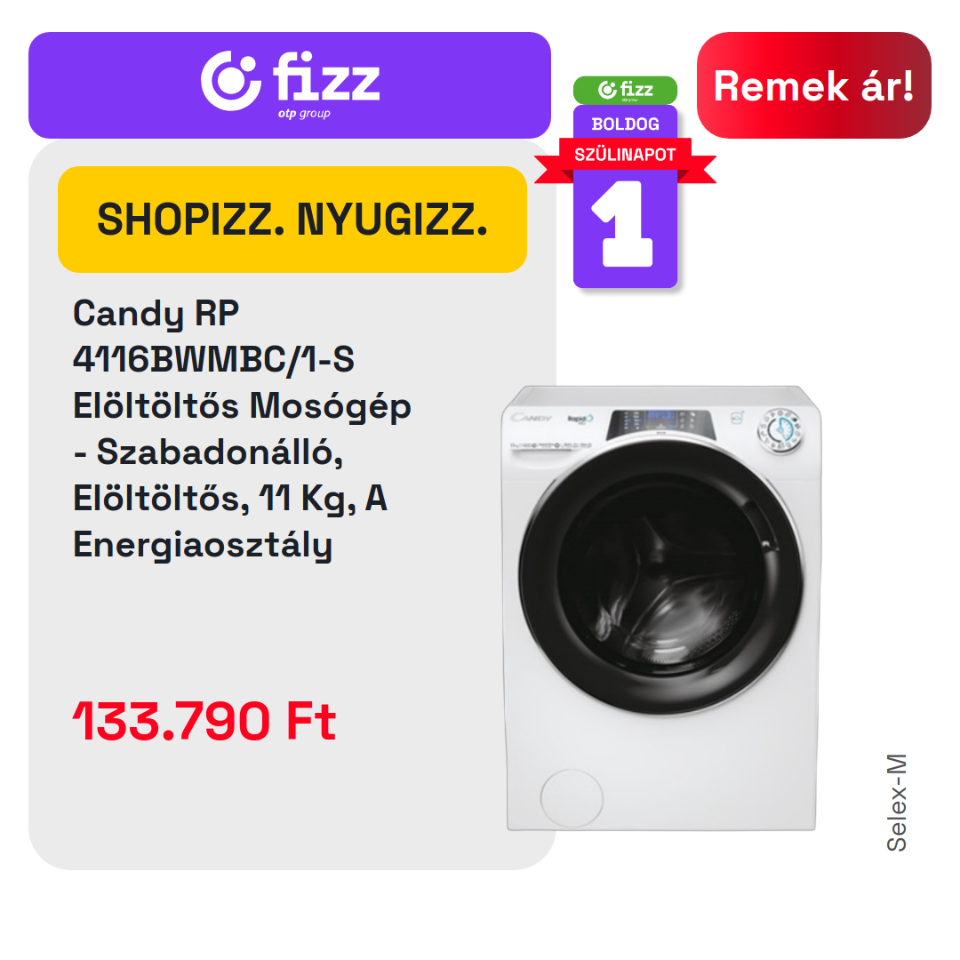The height and width of the screenshot is (960, 960).
Task: Click the SHOPIZZ. NYUGIZZ. yellow banner
Action: 292,220
